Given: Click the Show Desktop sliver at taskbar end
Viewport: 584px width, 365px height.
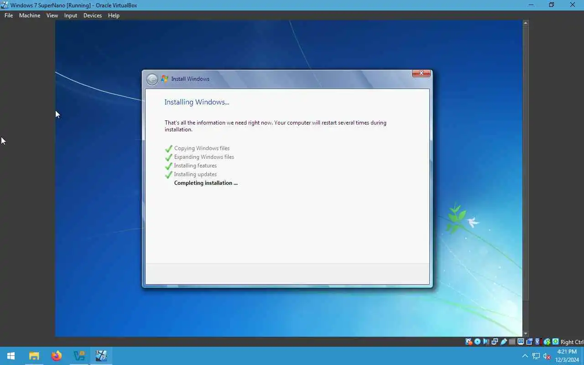Looking at the screenshot, I should [x=583, y=356].
